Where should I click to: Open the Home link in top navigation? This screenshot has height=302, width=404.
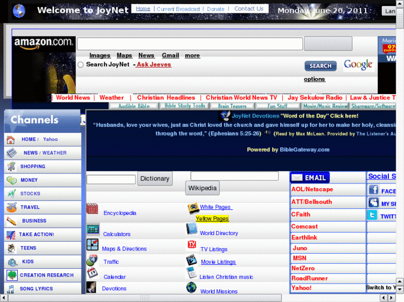tap(143, 9)
